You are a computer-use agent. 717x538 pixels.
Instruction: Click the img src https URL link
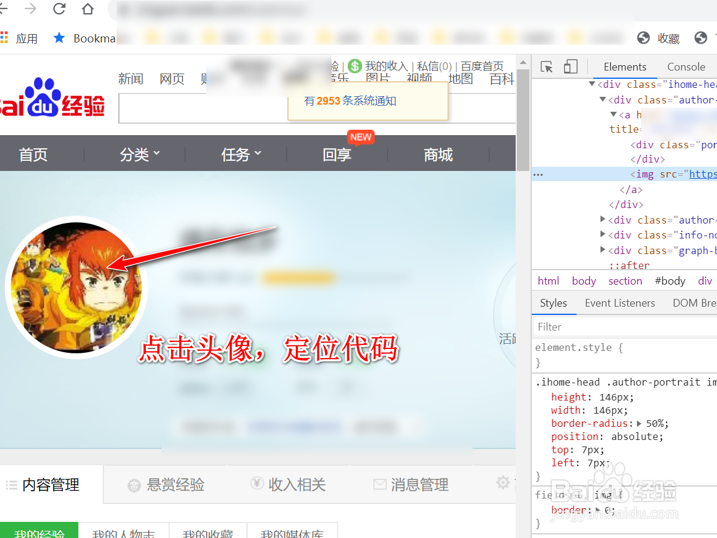click(703, 175)
